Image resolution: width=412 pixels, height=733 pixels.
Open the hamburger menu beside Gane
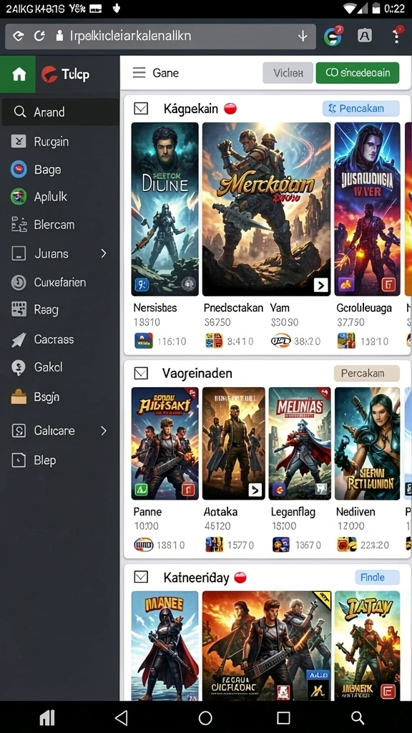(x=139, y=73)
